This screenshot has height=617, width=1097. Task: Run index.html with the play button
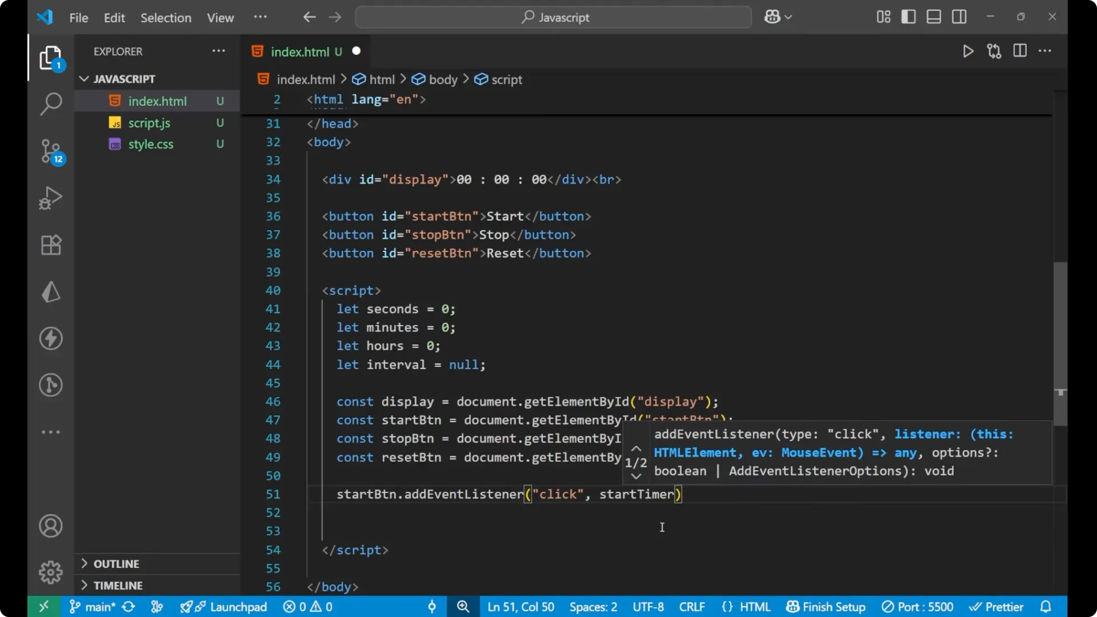click(x=968, y=51)
